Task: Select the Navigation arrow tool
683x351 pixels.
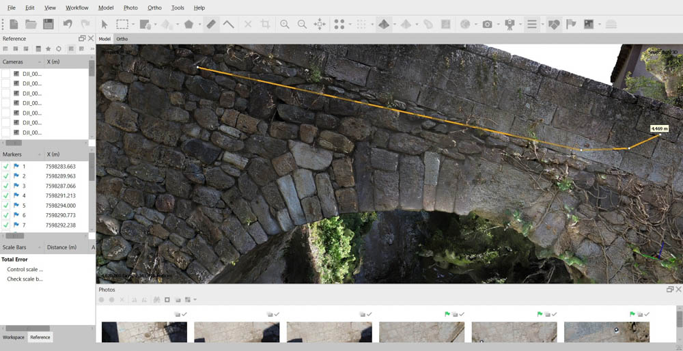Action: (104, 25)
